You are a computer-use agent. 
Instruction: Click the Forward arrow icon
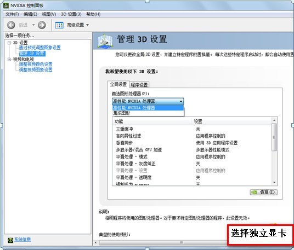click(42, 25)
